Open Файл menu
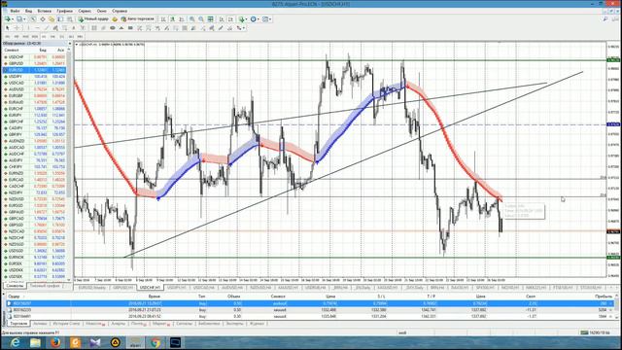This screenshot has width=622, height=350. pyautogui.click(x=15, y=11)
